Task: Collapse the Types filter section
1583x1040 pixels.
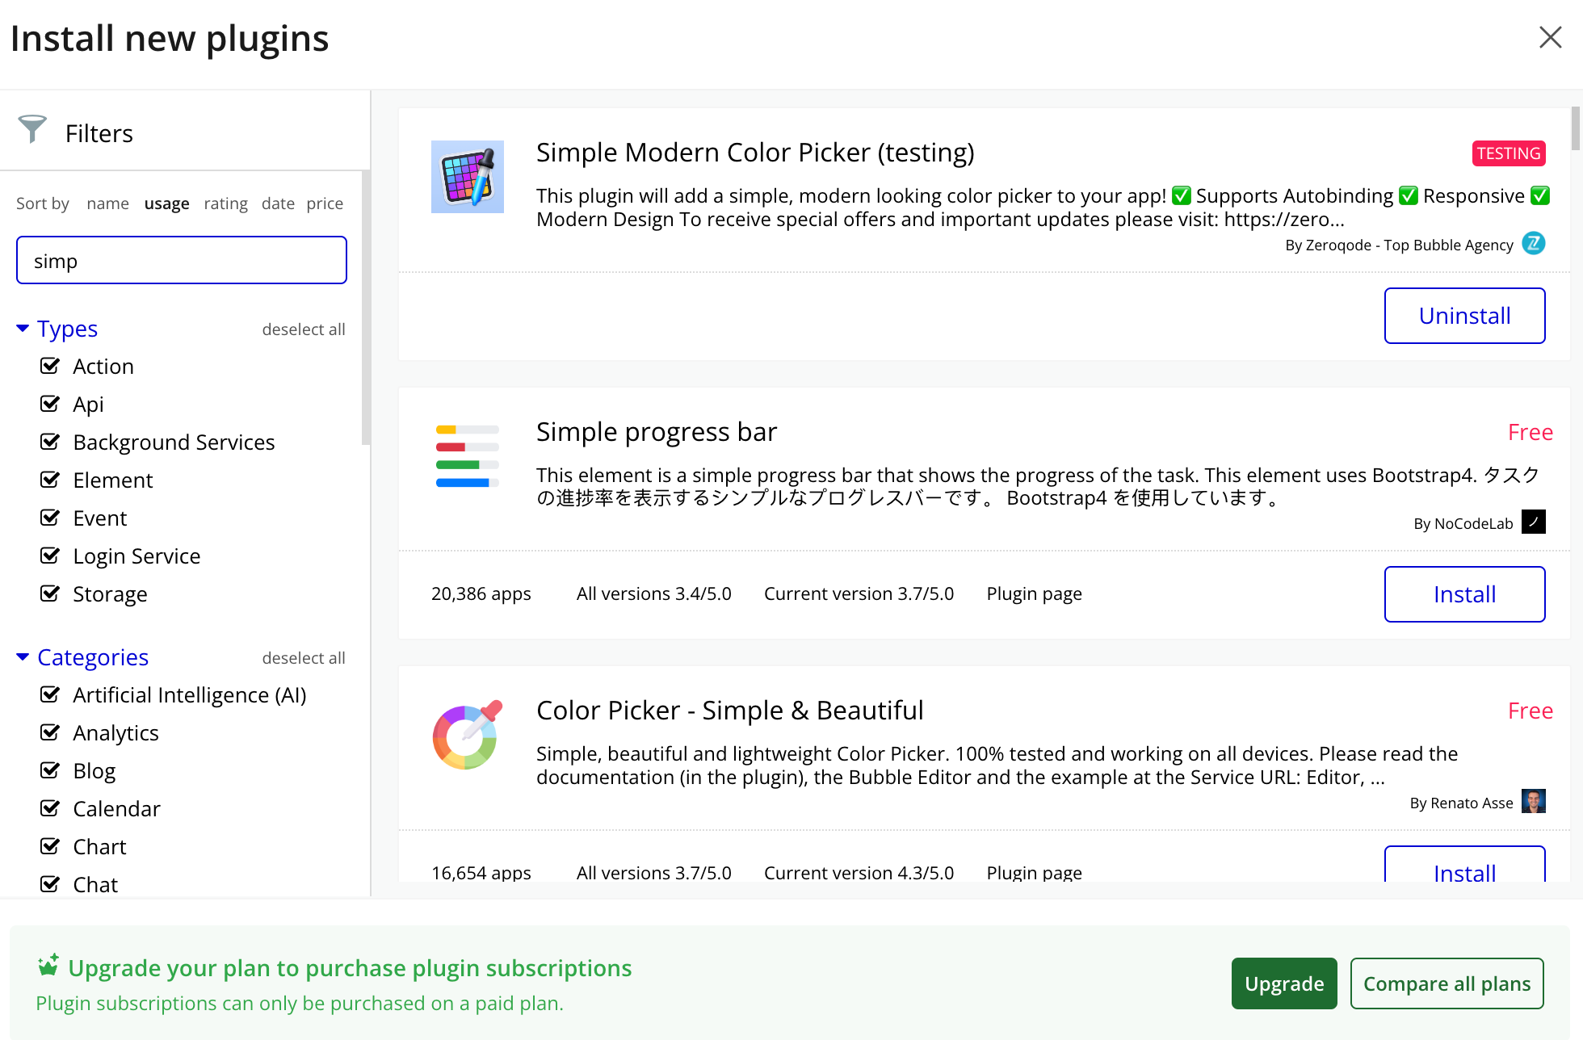Action: click(23, 328)
